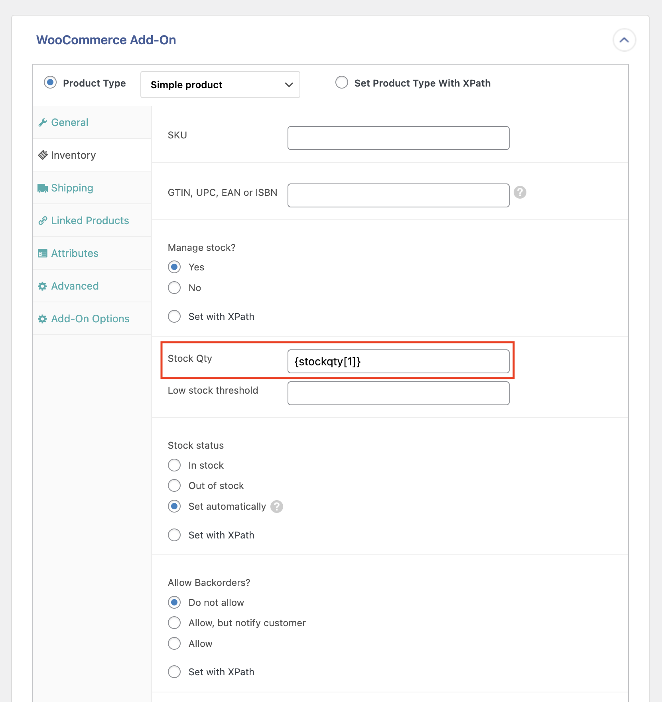Image resolution: width=662 pixels, height=702 pixels.
Task: Click the wrench icon beside General
Action: coord(43,122)
